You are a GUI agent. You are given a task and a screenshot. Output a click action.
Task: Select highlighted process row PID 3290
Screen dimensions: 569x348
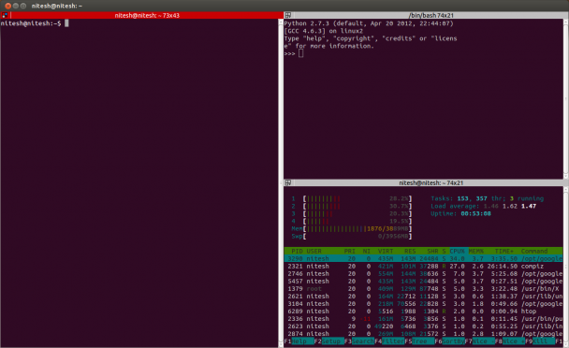(423, 259)
